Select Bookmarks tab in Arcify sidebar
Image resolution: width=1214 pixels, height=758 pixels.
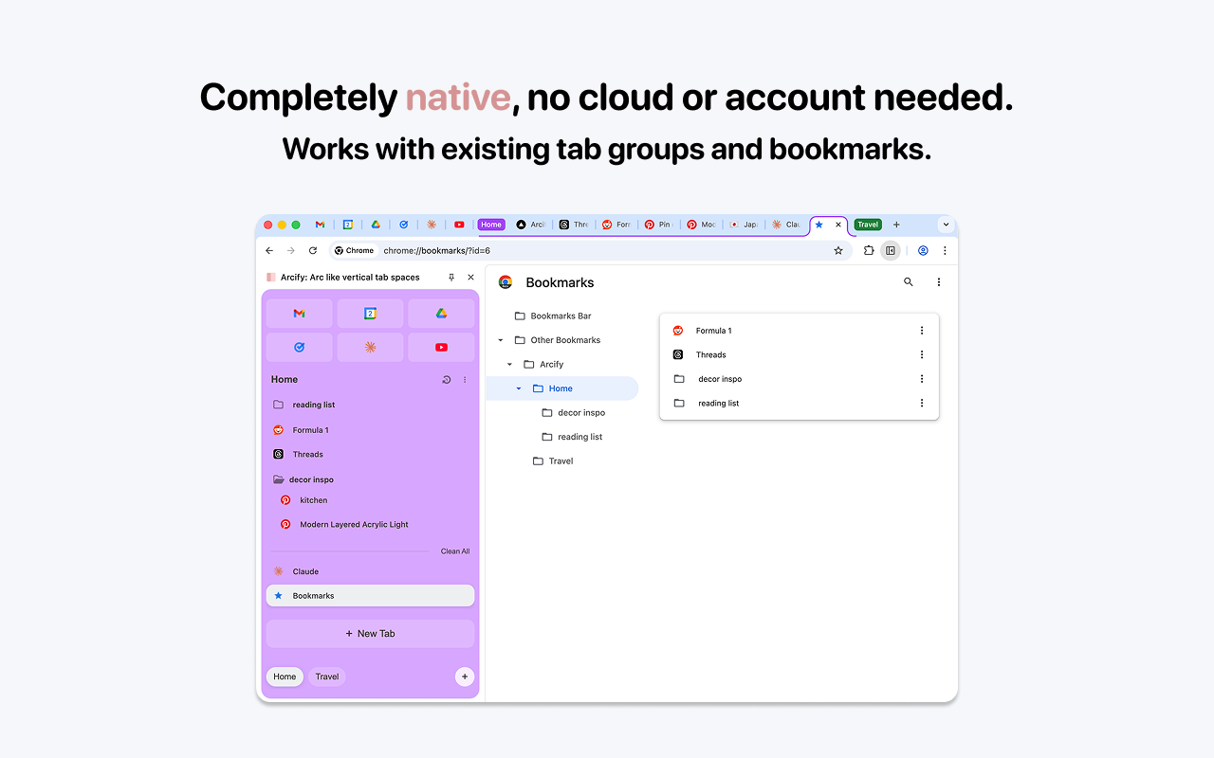tap(370, 596)
